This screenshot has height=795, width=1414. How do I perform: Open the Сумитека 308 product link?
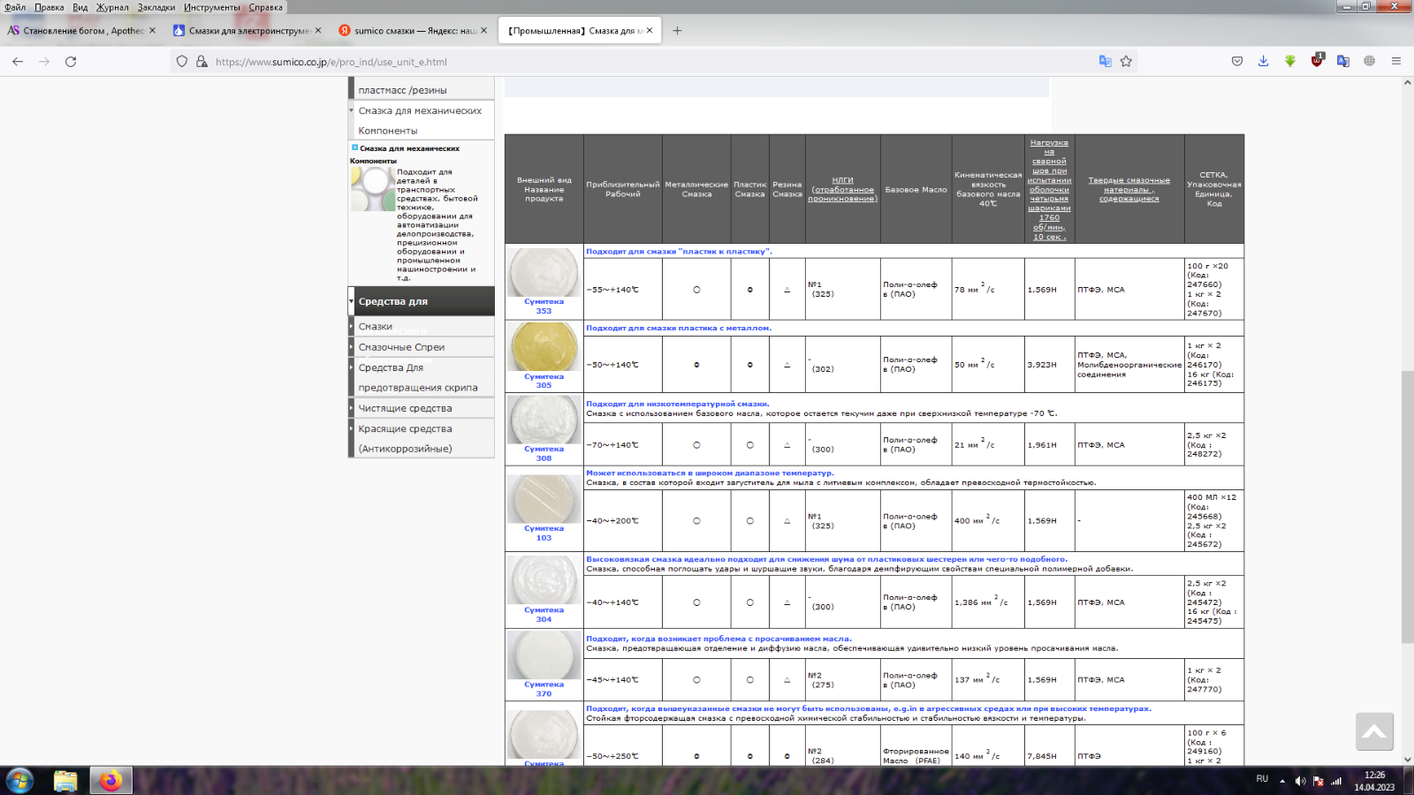point(544,453)
